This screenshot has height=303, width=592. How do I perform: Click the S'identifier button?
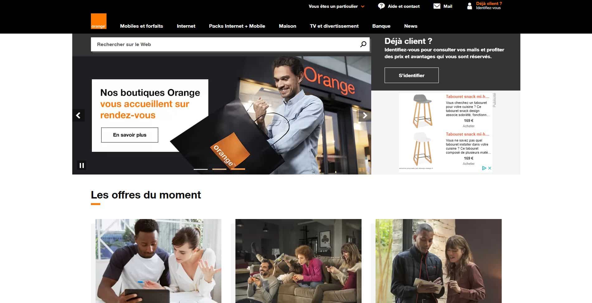(411, 75)
